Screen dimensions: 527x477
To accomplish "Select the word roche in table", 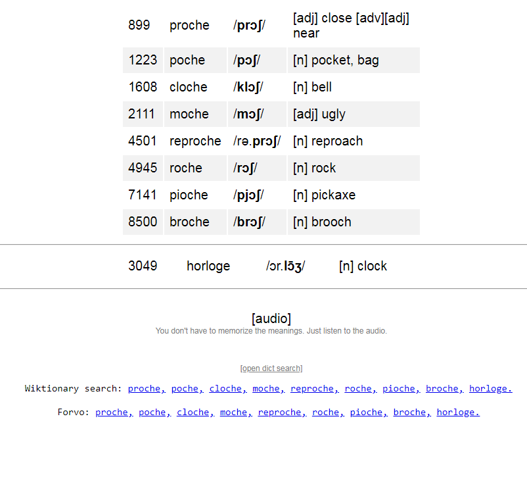I will click(185, 168).
